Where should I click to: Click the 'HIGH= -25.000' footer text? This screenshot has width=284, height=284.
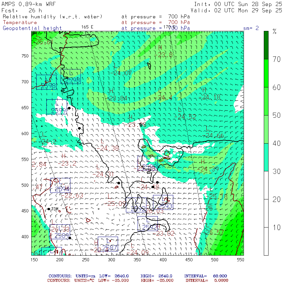[x=157, y=281]
